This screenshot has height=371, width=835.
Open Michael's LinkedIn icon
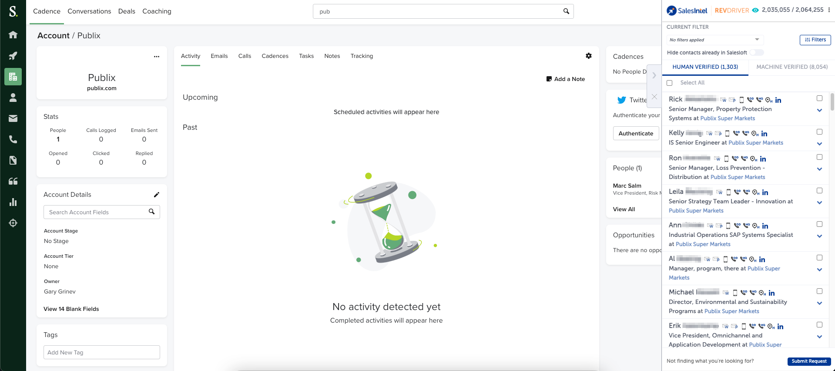point(771,293)
